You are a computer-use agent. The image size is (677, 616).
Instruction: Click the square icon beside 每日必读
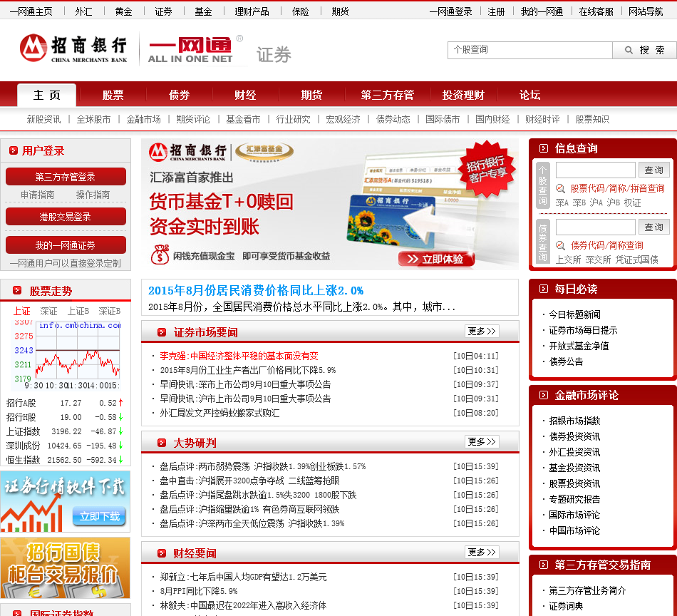(x=544, y=289)
